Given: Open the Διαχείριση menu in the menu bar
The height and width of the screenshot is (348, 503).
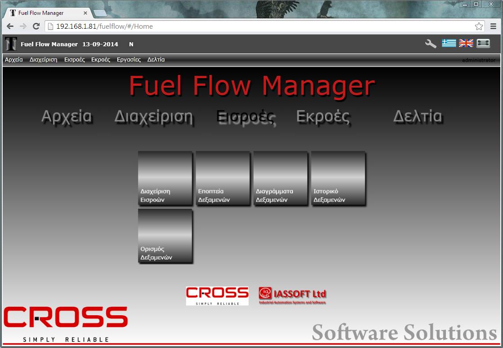Looking at the screenshot, I should (43, 60).
